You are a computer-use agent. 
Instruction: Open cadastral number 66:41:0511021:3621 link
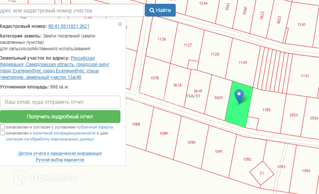68,26
